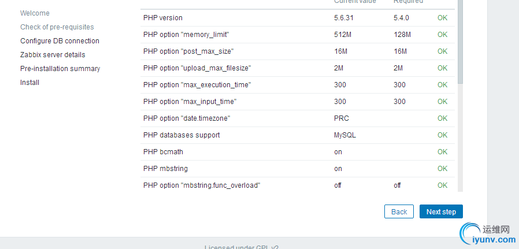Select the "max_execution_time" option row
519x249 pixels.
click(197, 85)
